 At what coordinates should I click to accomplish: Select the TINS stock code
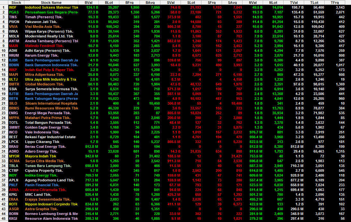tap(13, 17)
